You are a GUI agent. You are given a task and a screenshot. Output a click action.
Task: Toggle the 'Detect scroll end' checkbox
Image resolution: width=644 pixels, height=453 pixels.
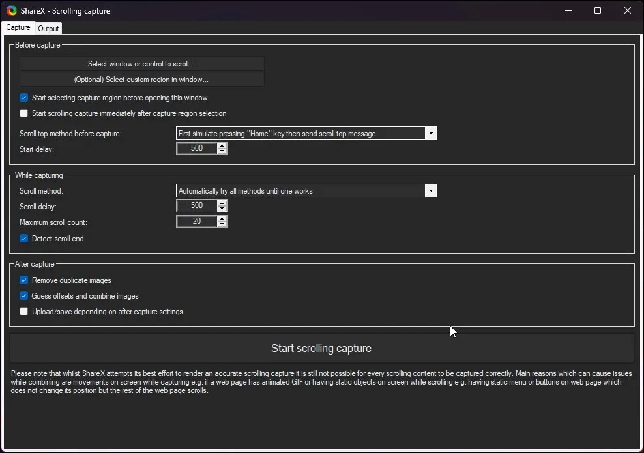23,239
